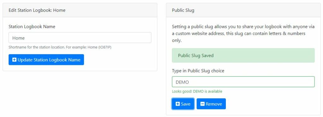This screenshot has width=323, height=117.
Task: Select the word 'Home' in name field
Action: click(x=19, y=38)
